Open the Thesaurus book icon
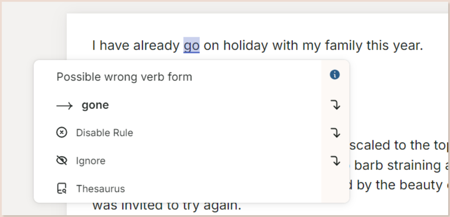 click(x=62, y=188)
